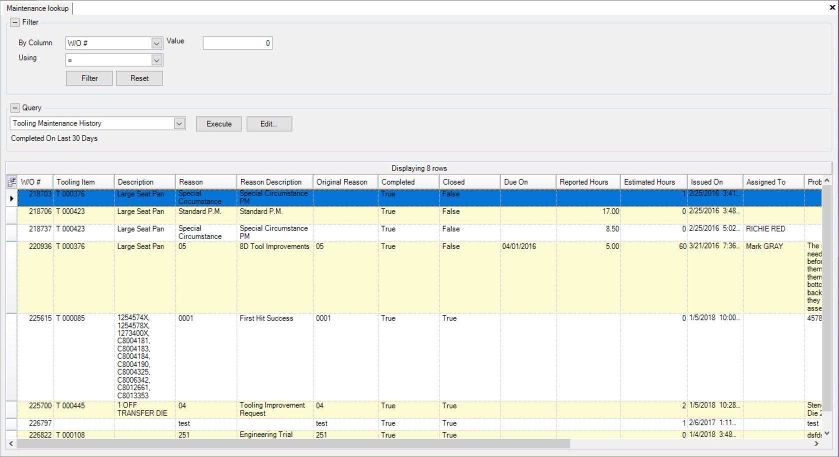839x457 pixels.
Task: Collapse the Filter section
Action: point(15,22)
